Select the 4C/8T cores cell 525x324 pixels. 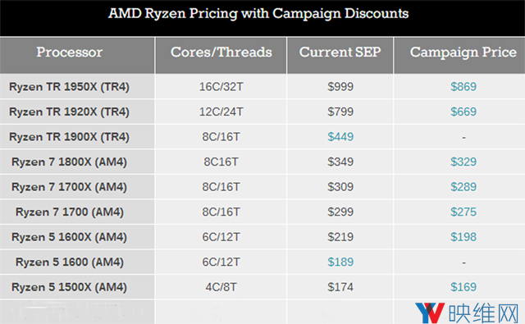tap(221, 287)
